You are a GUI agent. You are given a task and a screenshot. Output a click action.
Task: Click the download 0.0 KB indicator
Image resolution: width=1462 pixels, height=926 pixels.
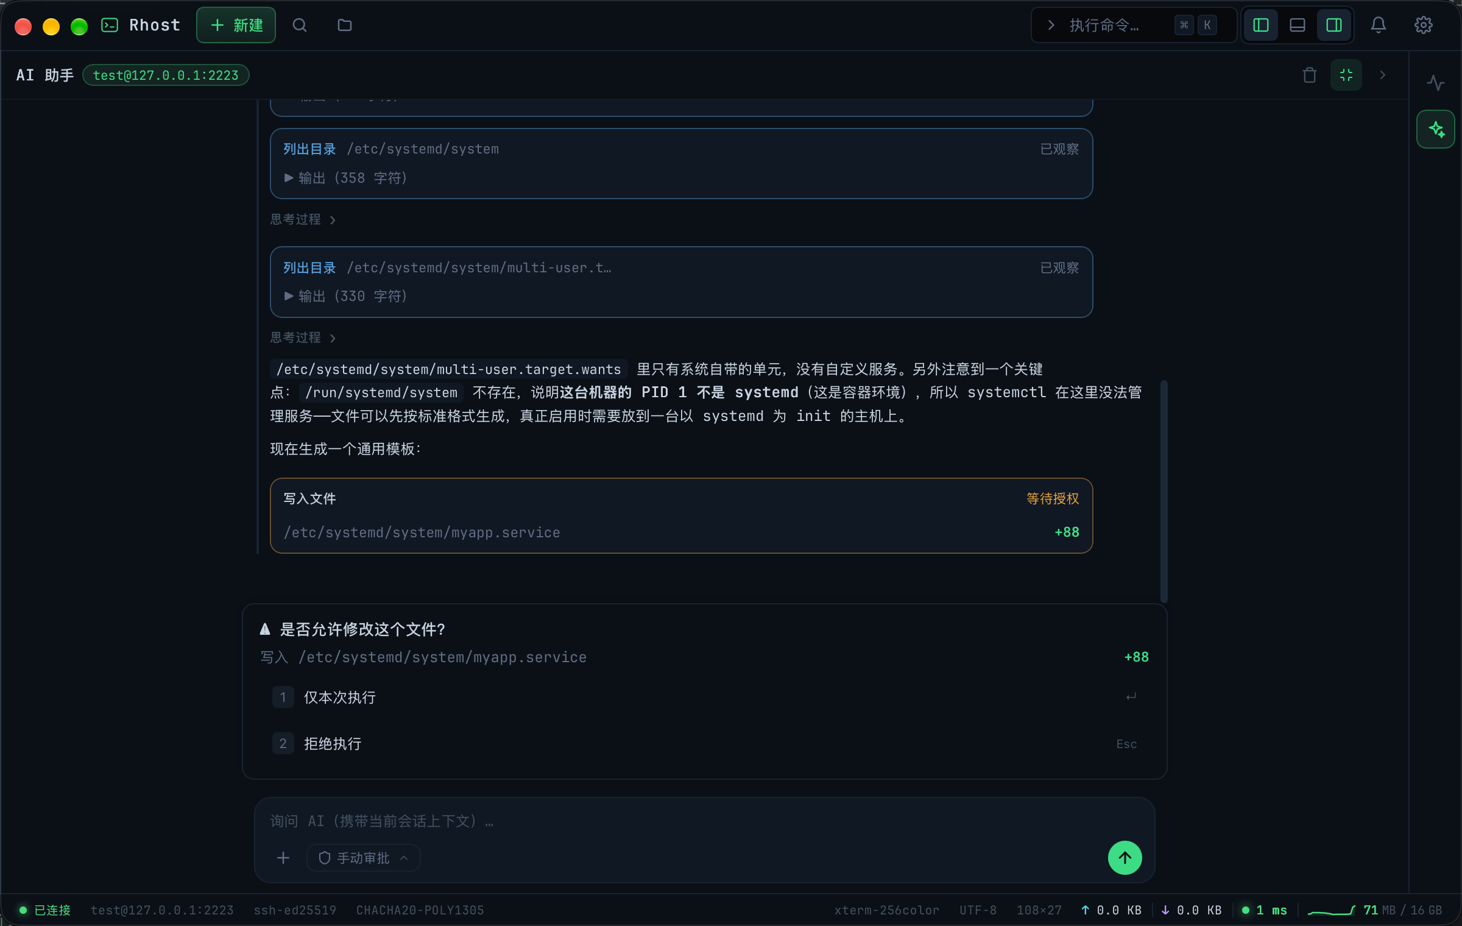(x=1192, y=910)
